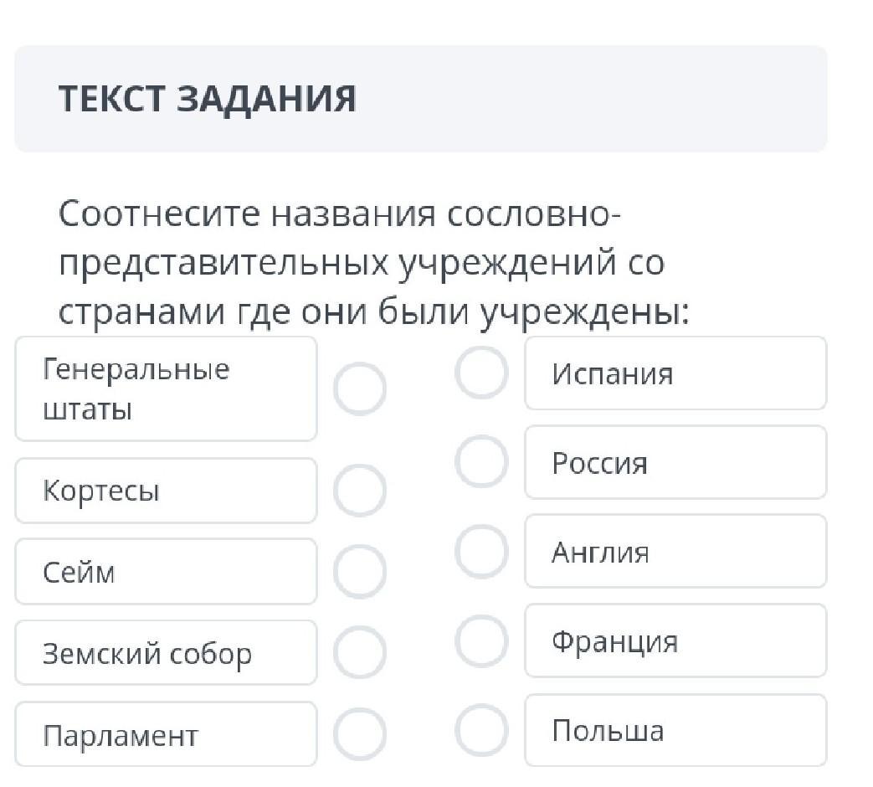The height and width of the screenshot is (787, 873).
Task: Click the Сейм box
Action: (166, 572)
